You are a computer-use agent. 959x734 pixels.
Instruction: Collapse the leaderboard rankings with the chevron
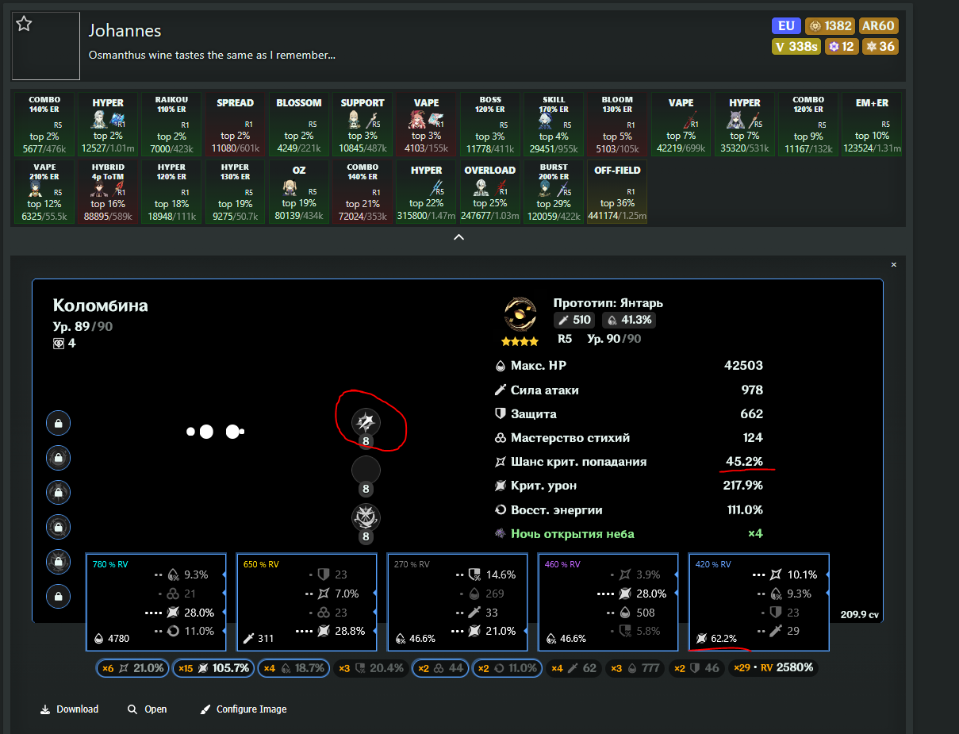point(458,237)
